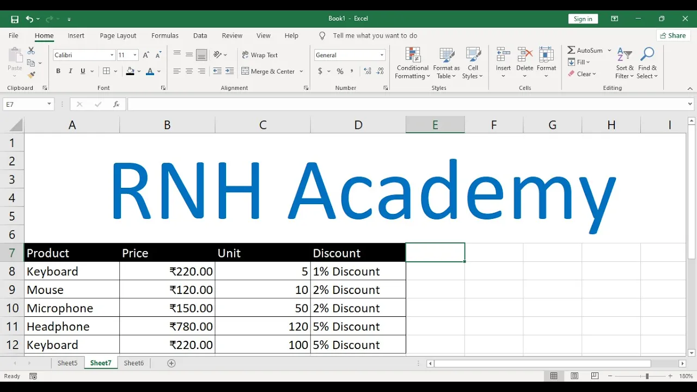Switch to Page Break Preview
Screen dimensions: 697x392
(x=595, y=376)
